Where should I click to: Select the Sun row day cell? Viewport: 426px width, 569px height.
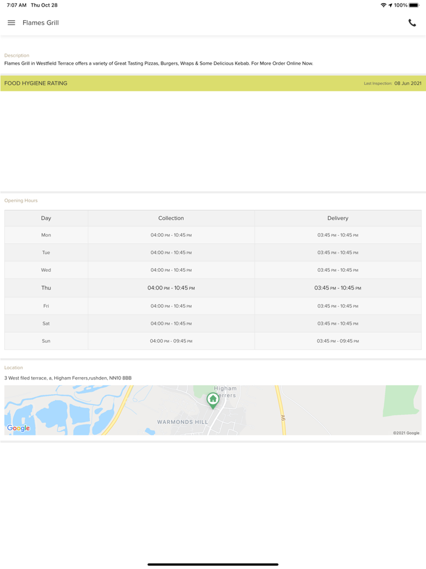pyautogui.click(x=46, y=341)
